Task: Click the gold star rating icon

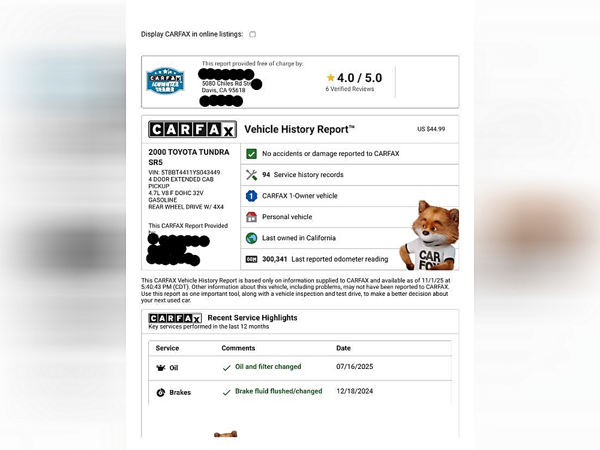Action: (x=331, y=77)
